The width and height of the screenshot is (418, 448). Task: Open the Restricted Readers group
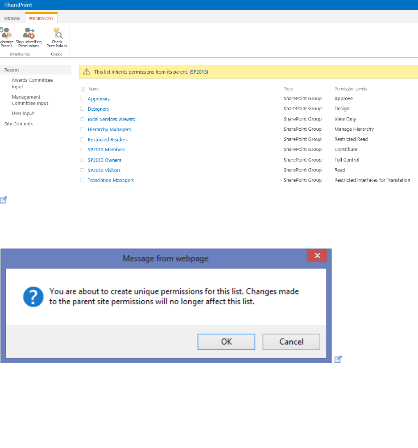[108, 139]
